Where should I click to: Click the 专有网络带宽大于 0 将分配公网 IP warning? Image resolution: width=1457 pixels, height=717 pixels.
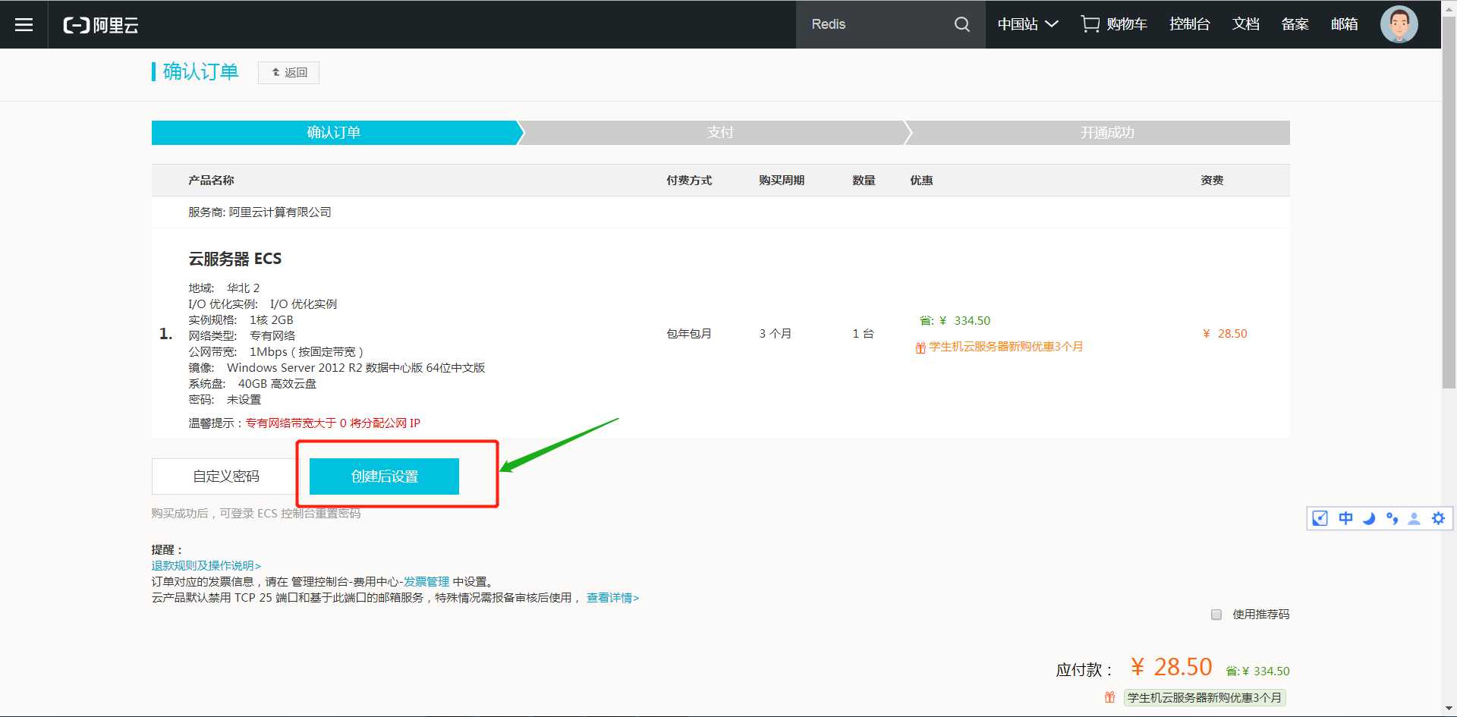tap(332, 423)
